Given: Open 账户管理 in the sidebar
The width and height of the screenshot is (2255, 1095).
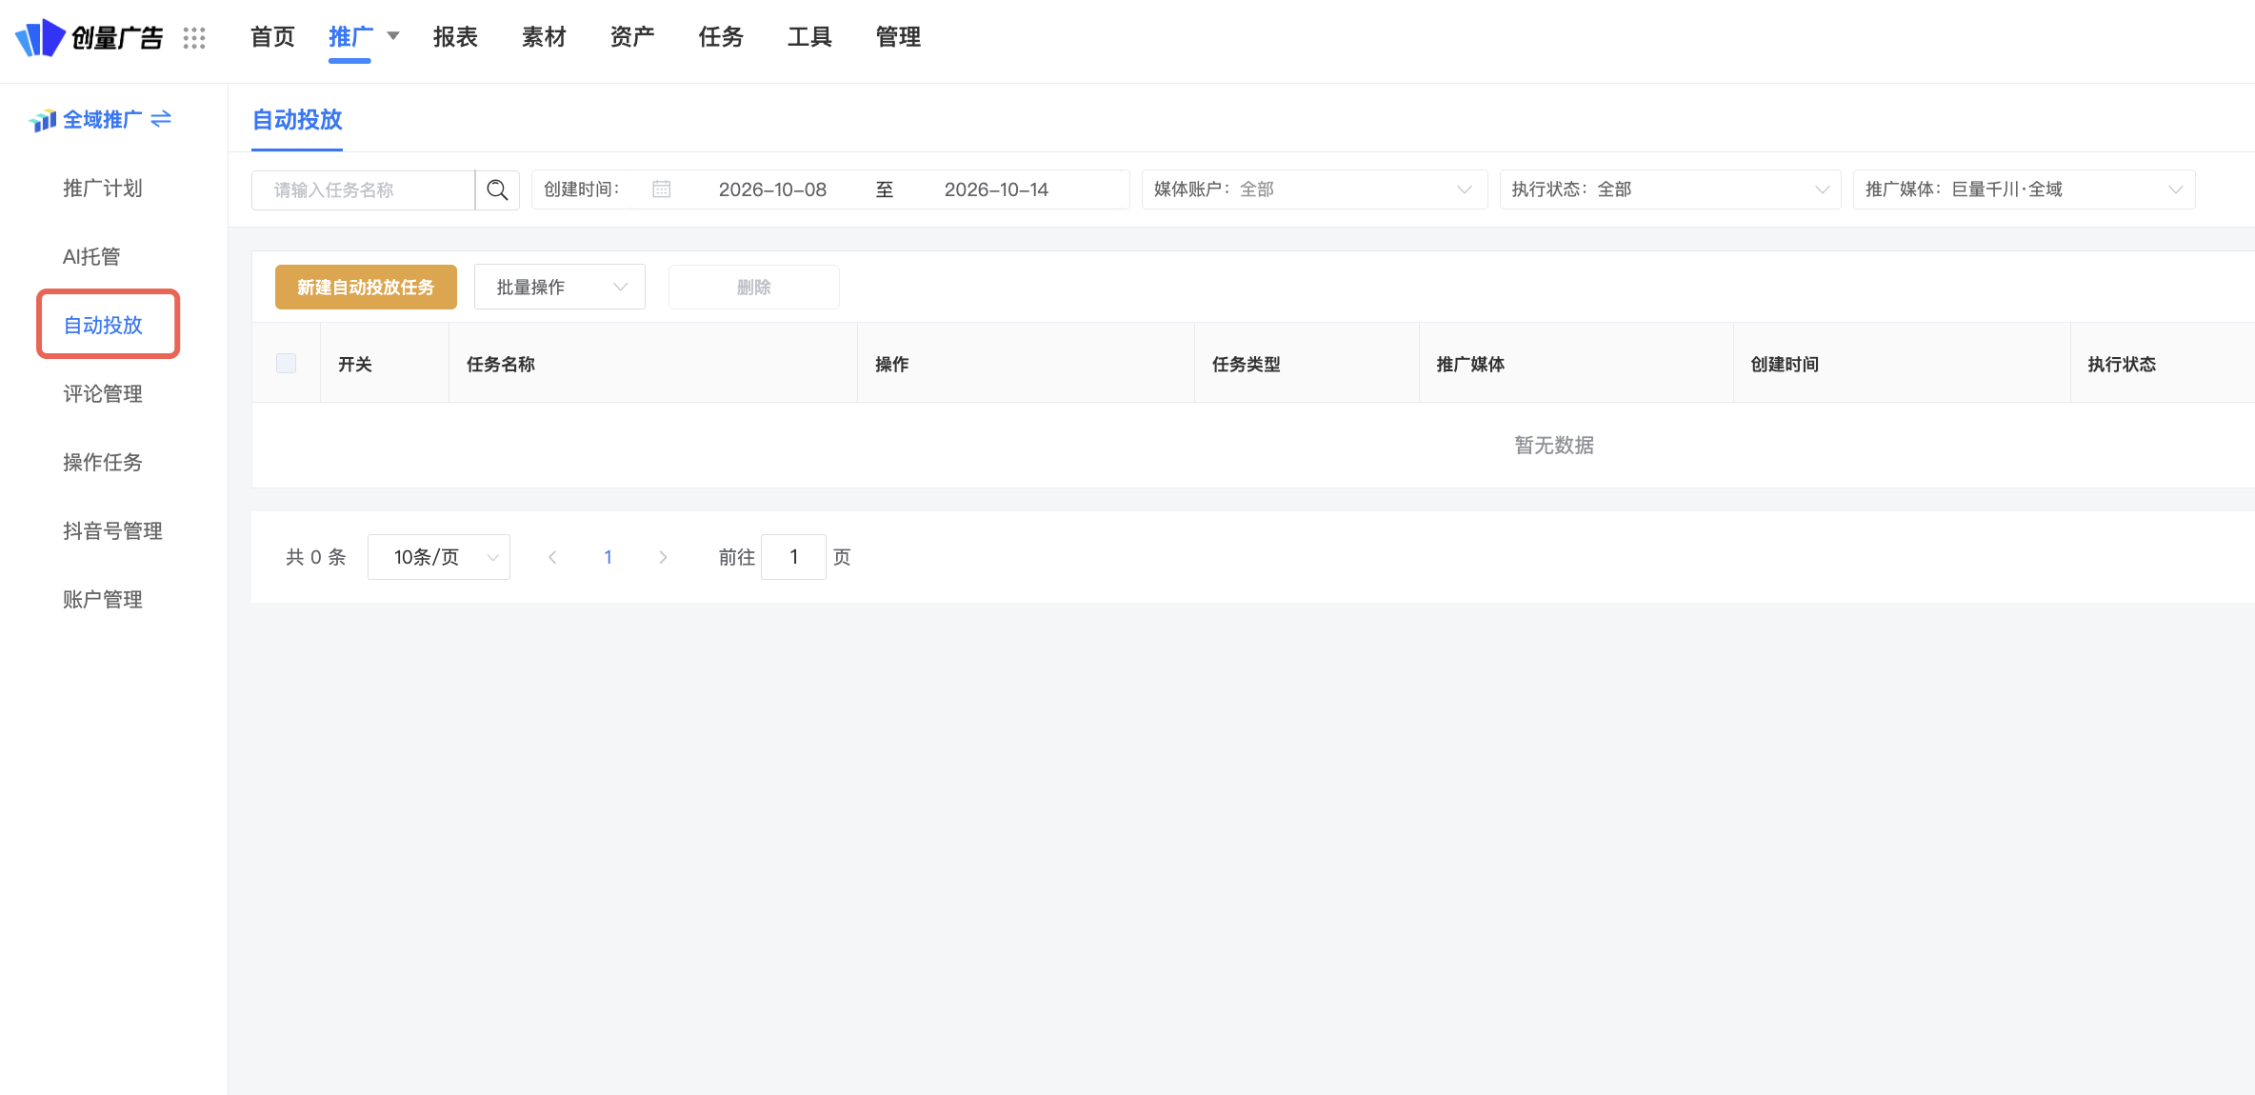Looking at the screenshot, I should tap(103, 600).
